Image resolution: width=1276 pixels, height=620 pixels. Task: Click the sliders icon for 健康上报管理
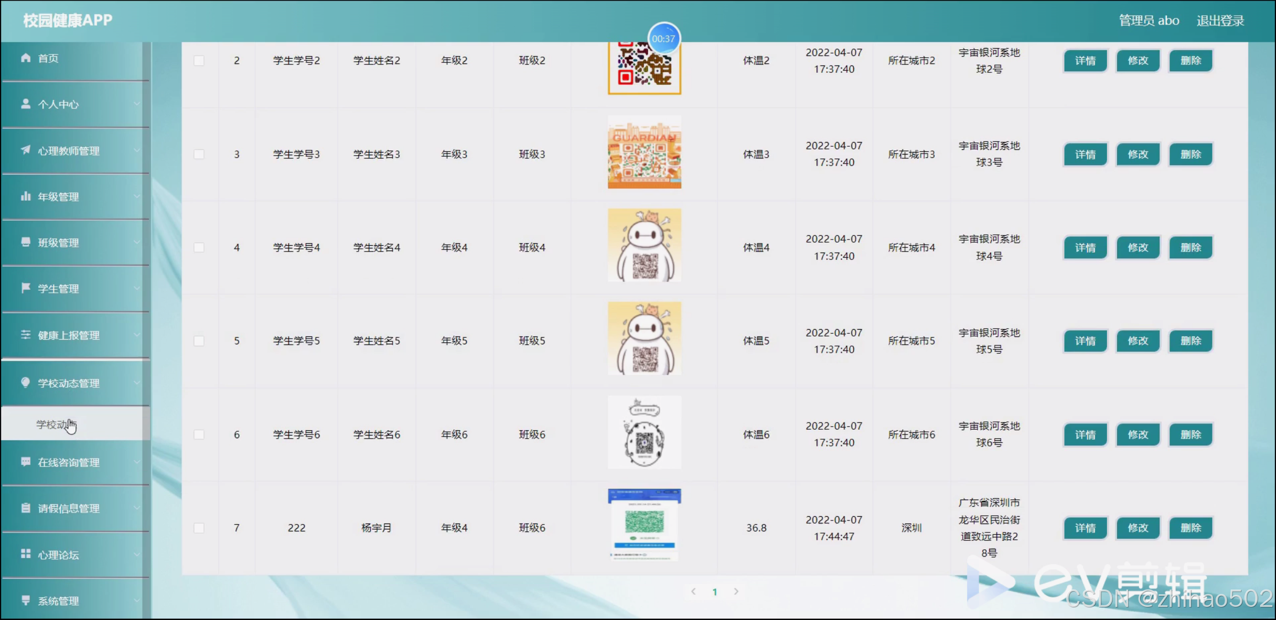pyautogui.click(x=25, y=335)
